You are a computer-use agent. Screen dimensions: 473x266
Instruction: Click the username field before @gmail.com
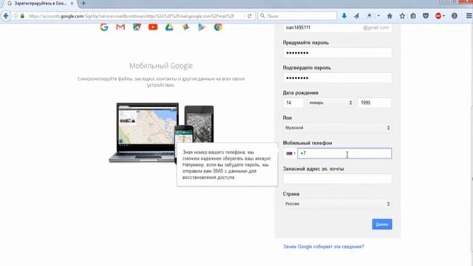coord(337,27)
